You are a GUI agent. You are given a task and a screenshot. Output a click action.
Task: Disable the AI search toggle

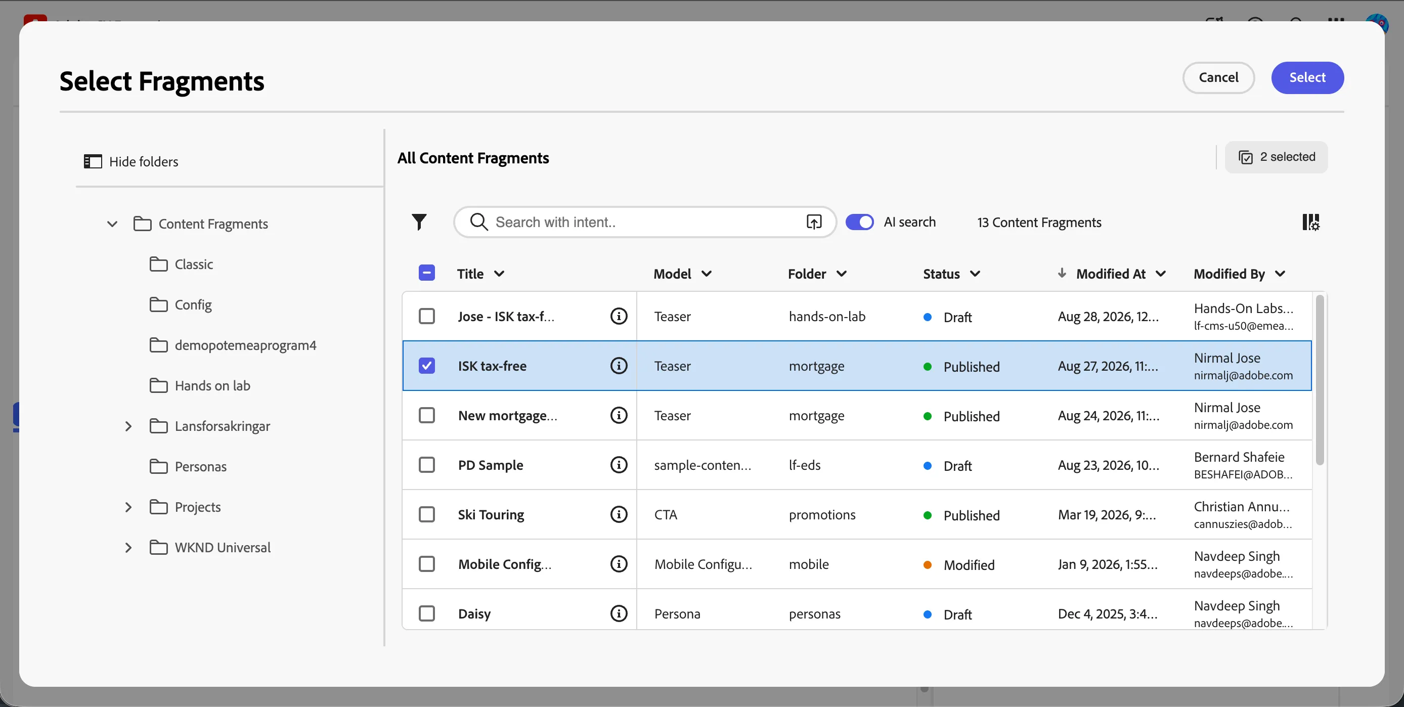click(859, 222)
